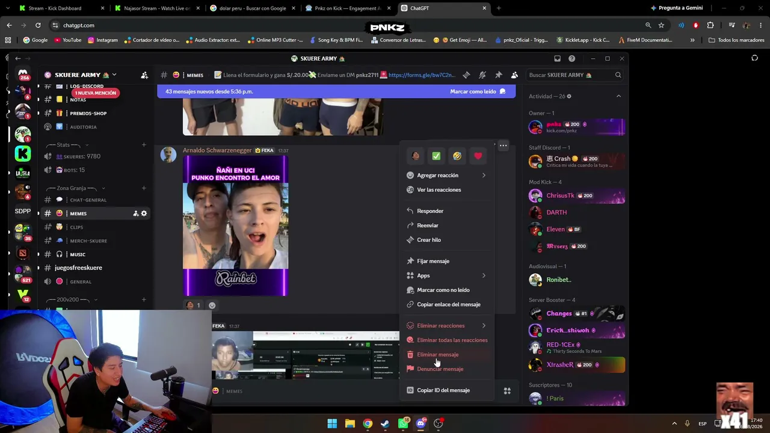Open File Explorer from the taskbar
The height and width of the screenshot is (433, 770).
(x=350, y=423)
